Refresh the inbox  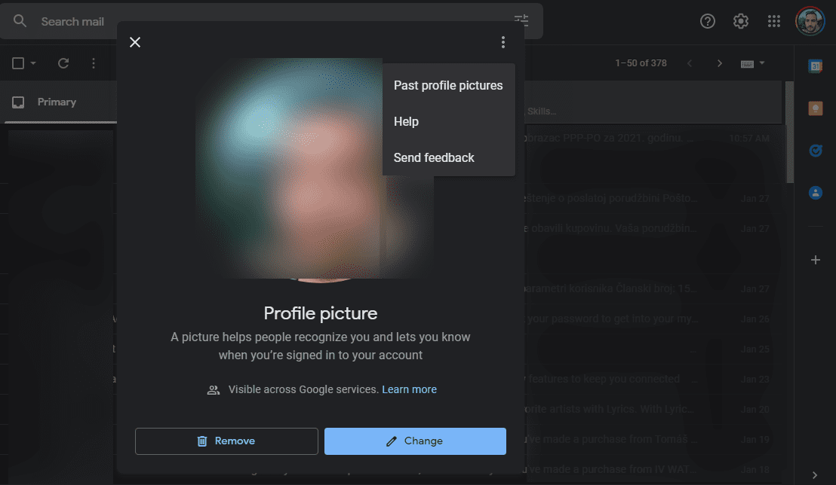click(x=63, y=63)
